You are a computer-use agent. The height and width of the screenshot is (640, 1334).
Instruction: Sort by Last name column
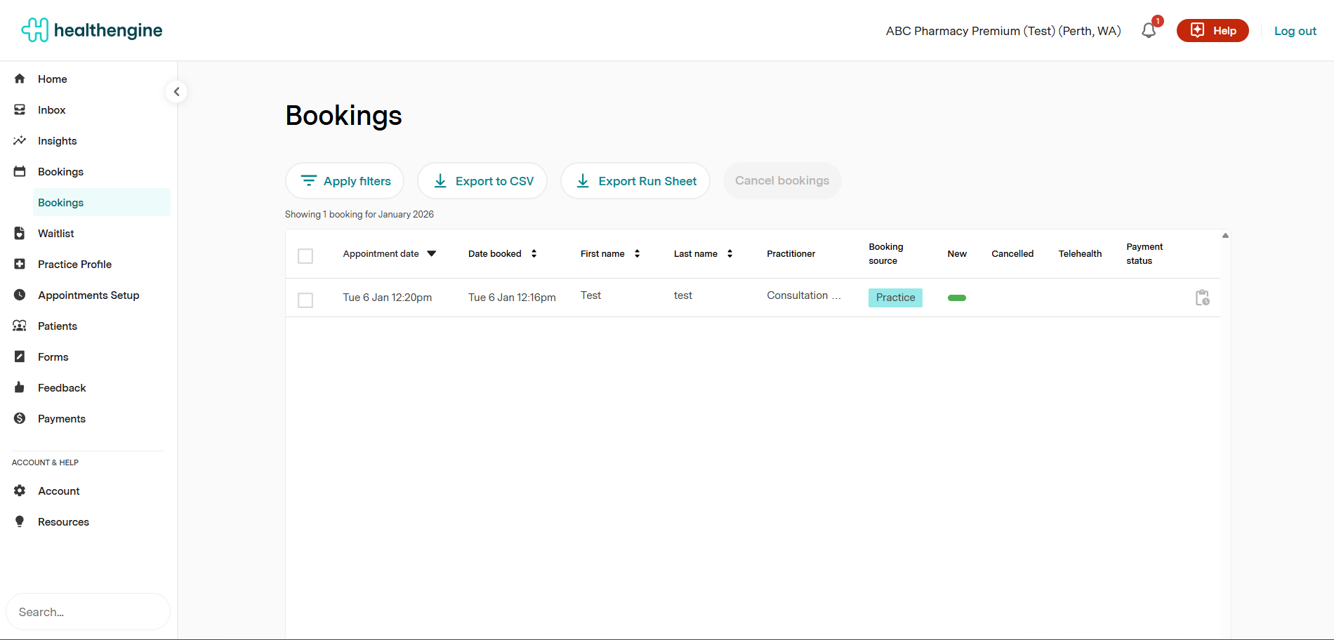[729, 254]
